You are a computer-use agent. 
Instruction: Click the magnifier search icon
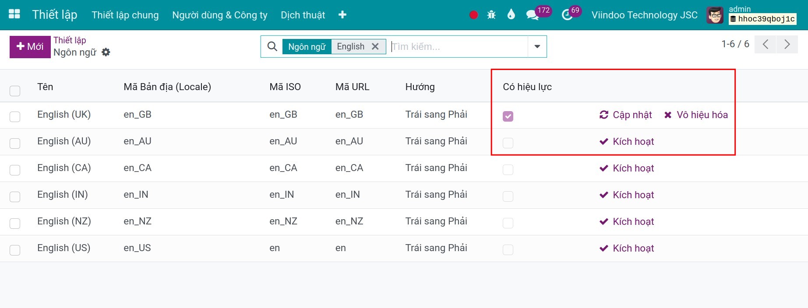[272, 46]
